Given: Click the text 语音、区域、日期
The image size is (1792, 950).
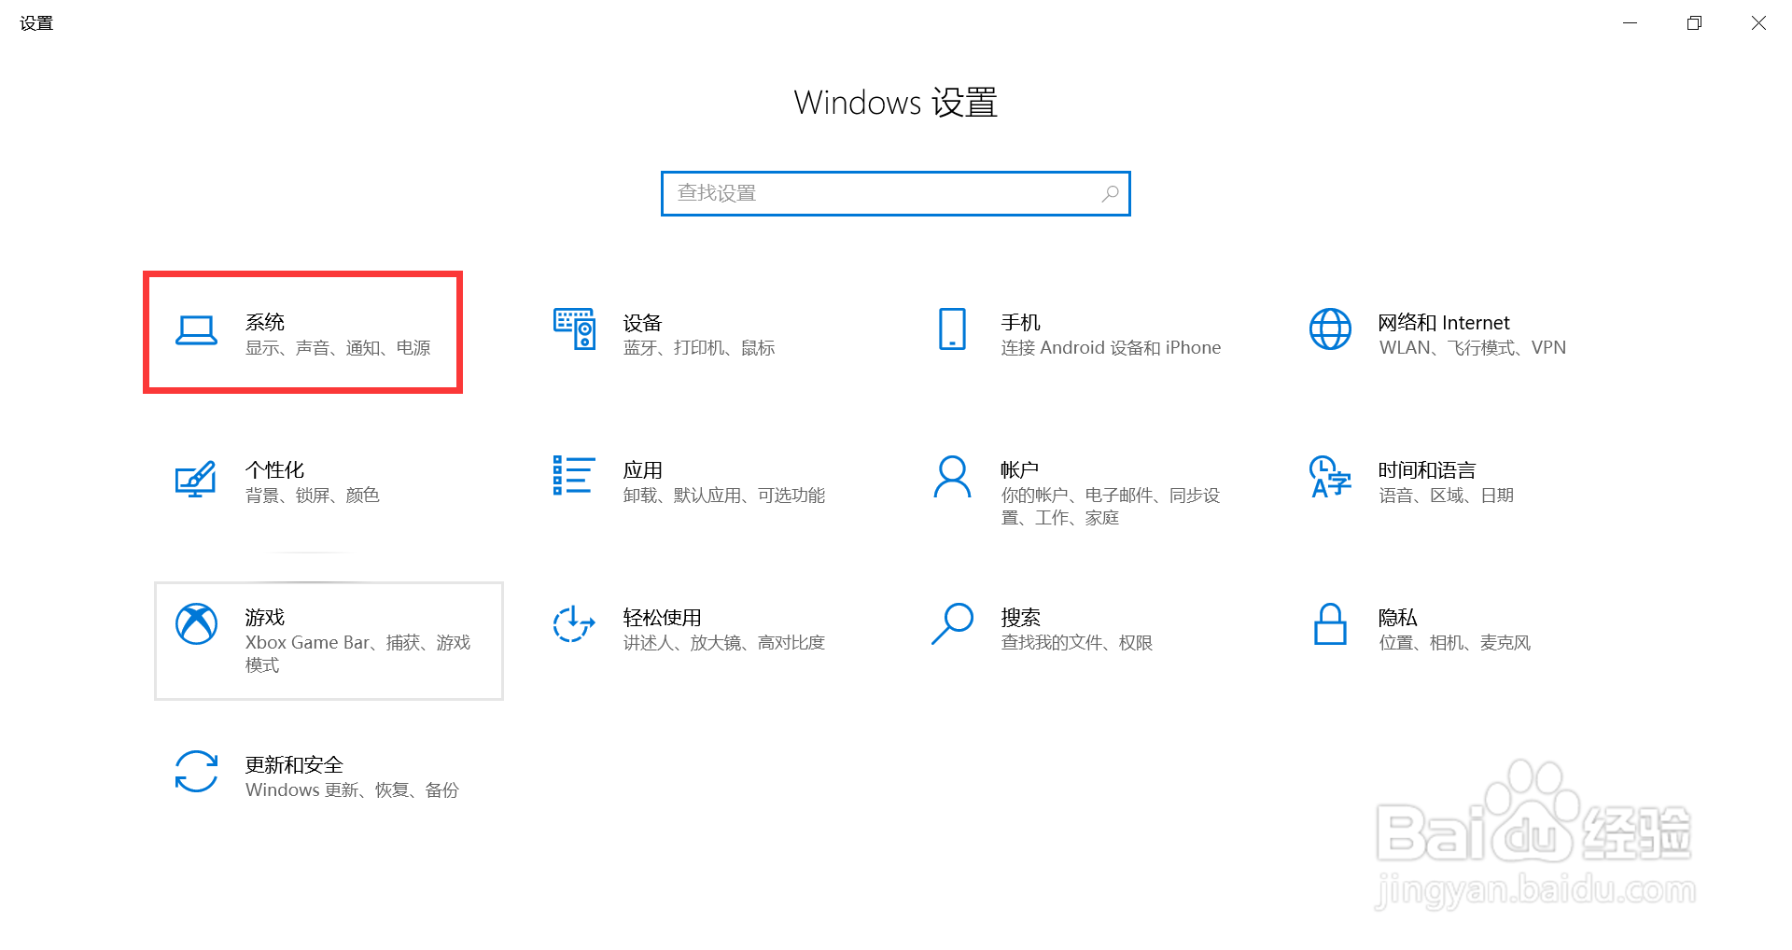Looking at the screenshot, I should (x=1447, y=495).
